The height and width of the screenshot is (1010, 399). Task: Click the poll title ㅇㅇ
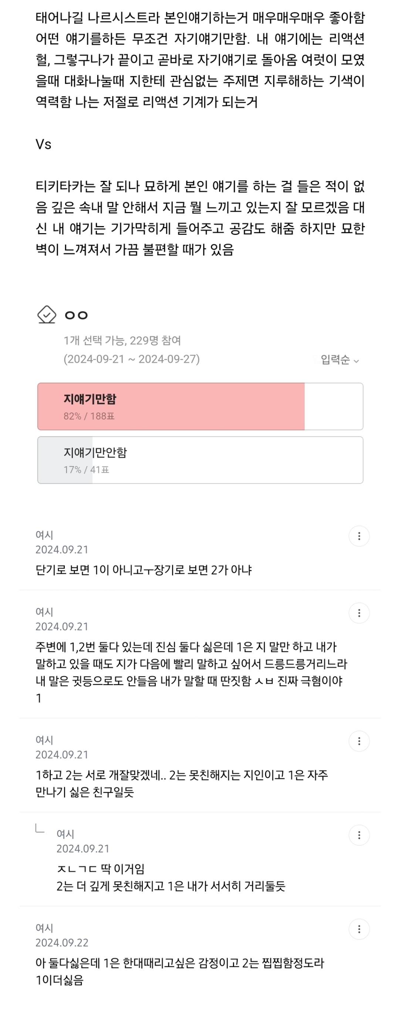(x=76, y=315)
